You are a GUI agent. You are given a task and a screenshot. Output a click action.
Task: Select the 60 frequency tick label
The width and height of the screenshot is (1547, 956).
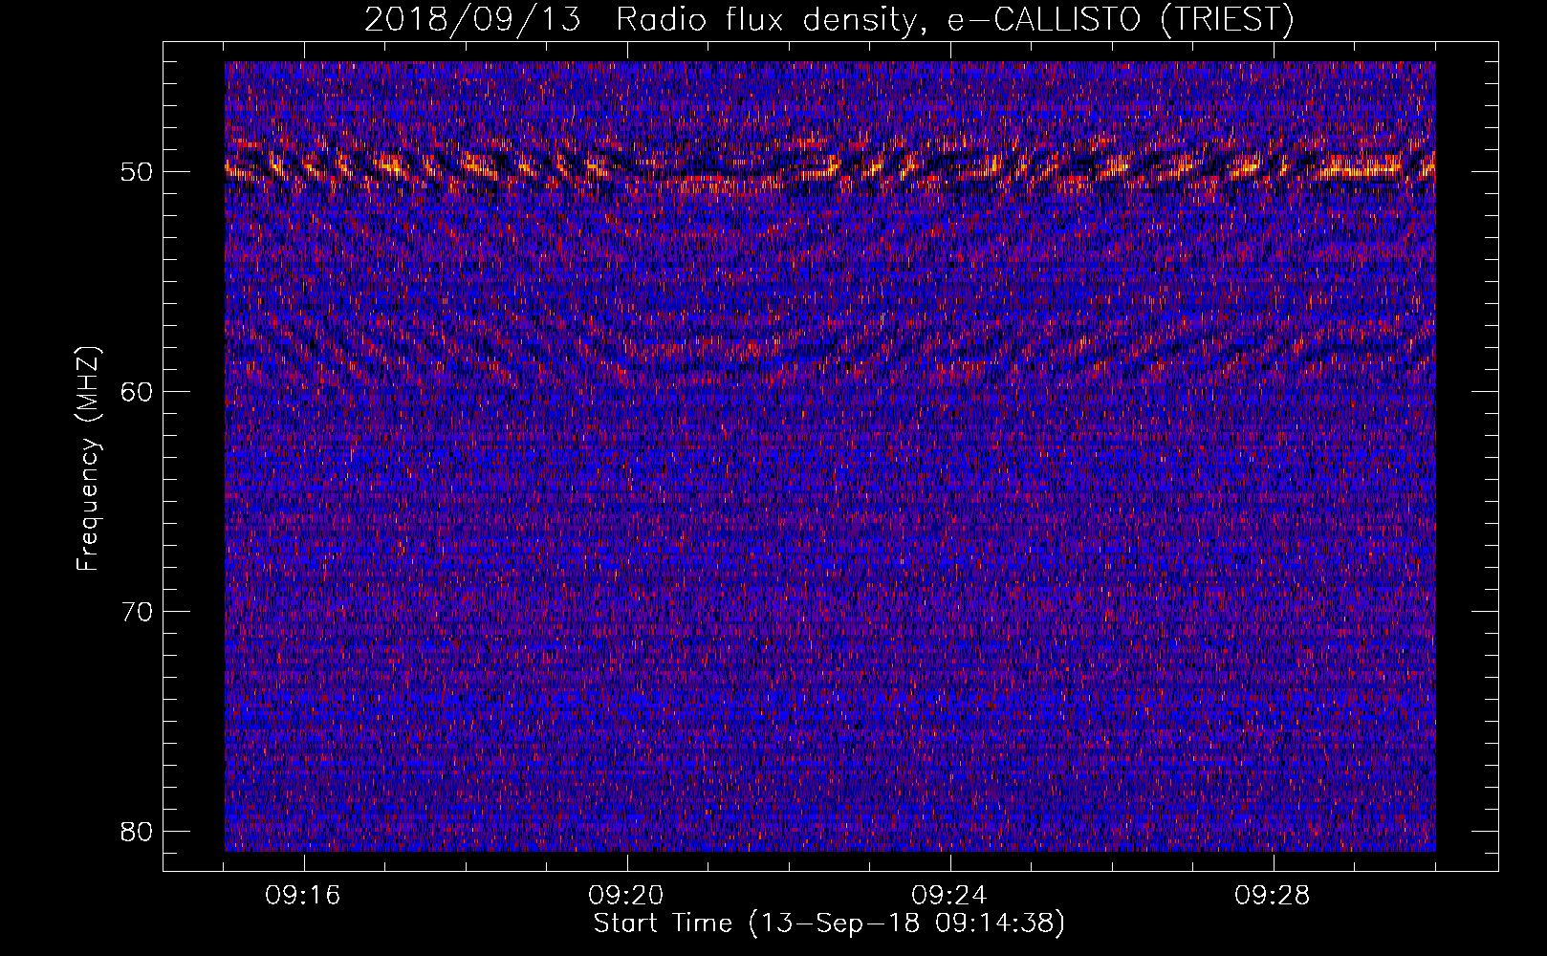pyautogui.click(x=138, y=392)
